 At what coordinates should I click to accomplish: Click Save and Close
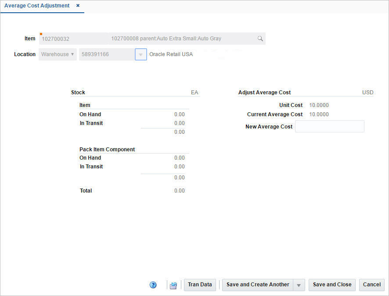tap(332, 285)
